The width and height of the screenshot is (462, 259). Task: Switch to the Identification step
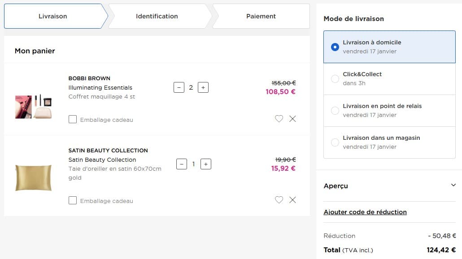(157, 16)
